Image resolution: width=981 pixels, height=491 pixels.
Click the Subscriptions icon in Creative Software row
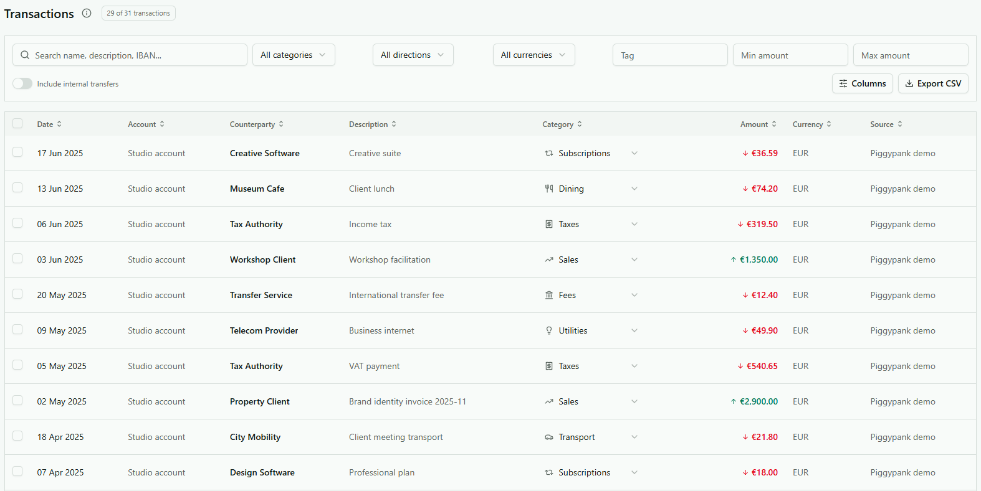click(x=549, y=153)
